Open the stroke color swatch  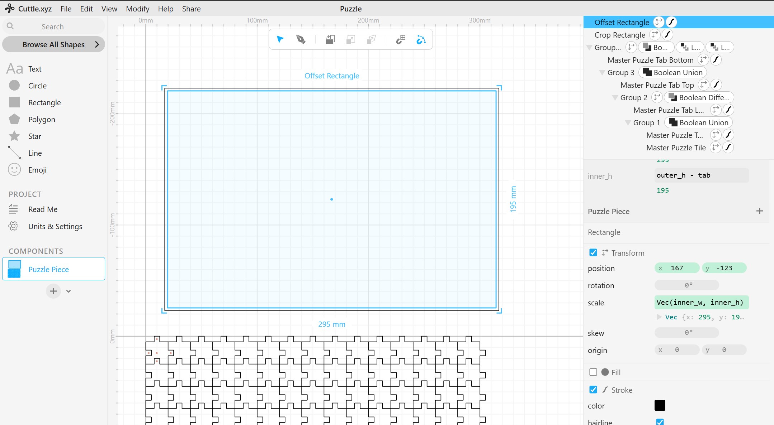coord(660,405)
